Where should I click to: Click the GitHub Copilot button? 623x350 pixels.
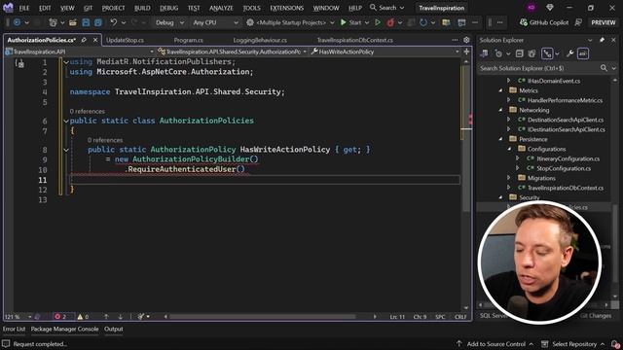544,22
